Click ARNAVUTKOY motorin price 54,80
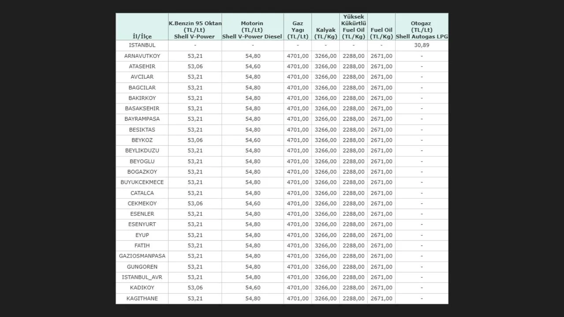 tap(253, 56)
